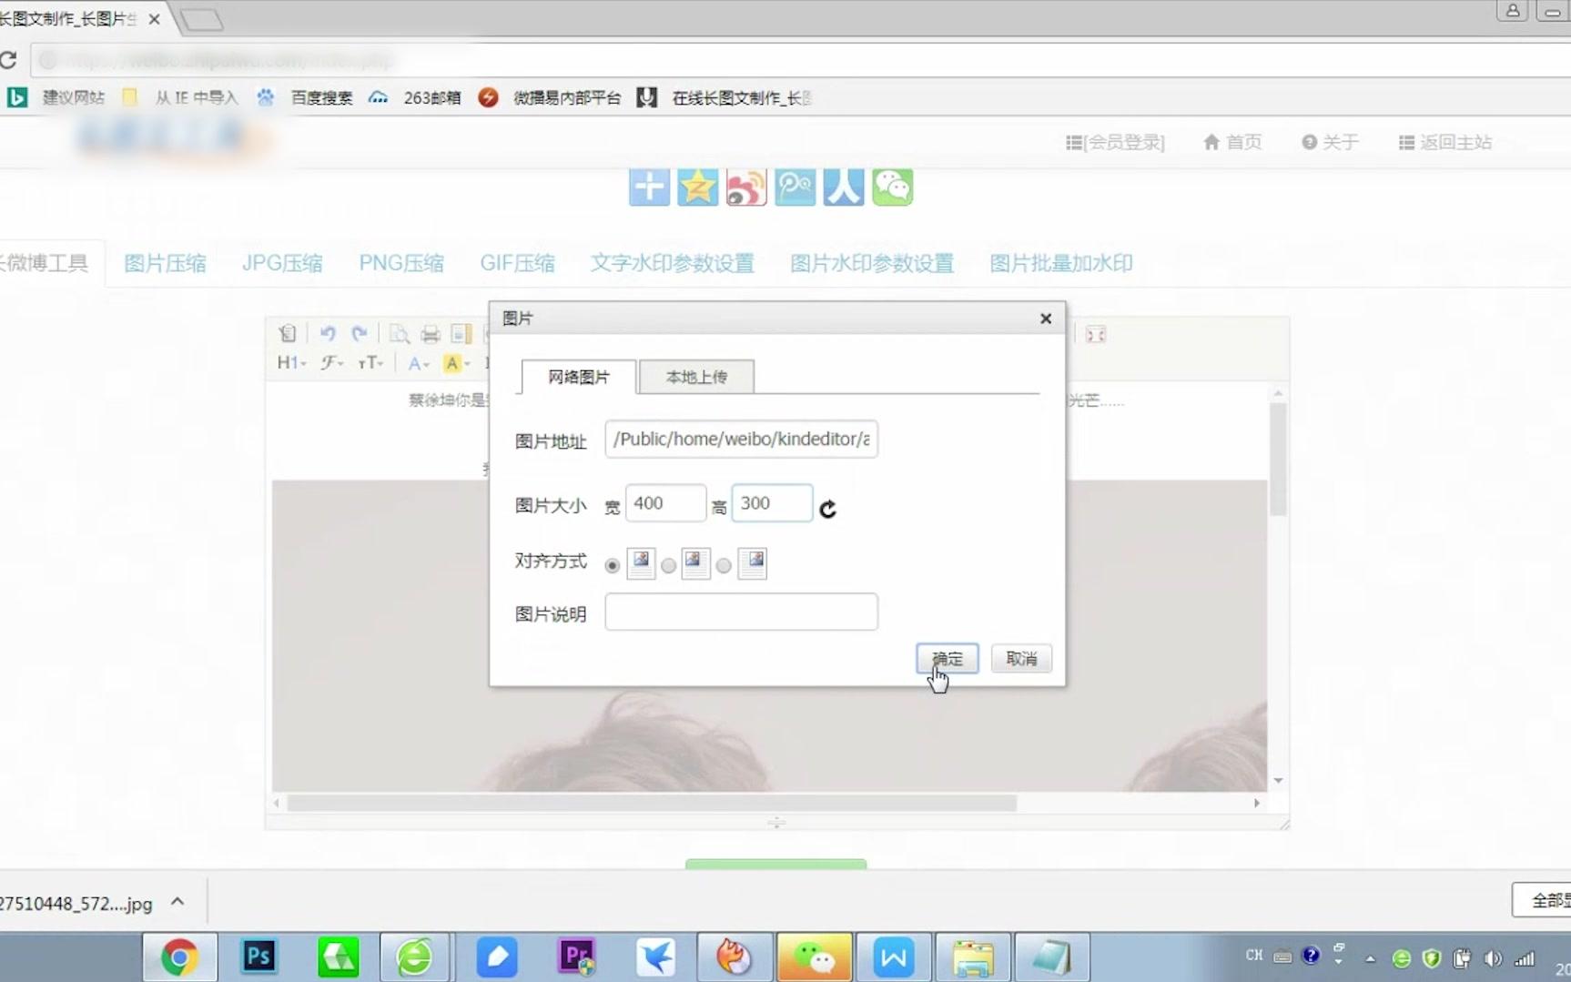Select the middle alignment option for the image
The image size is (1571, 982).
coord(668,564)
